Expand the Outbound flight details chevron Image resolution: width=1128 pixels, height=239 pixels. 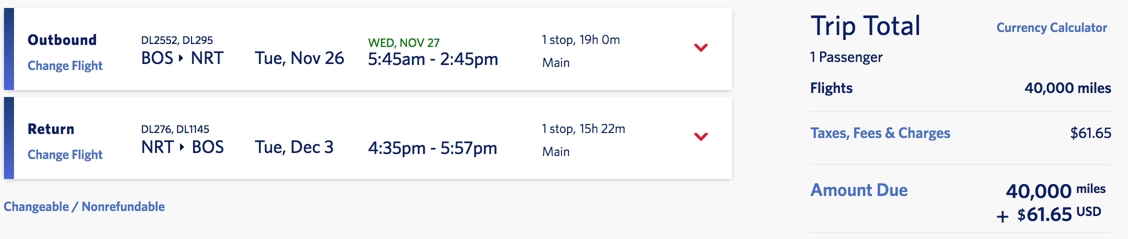pyautogui.click(x=701, y=48)
